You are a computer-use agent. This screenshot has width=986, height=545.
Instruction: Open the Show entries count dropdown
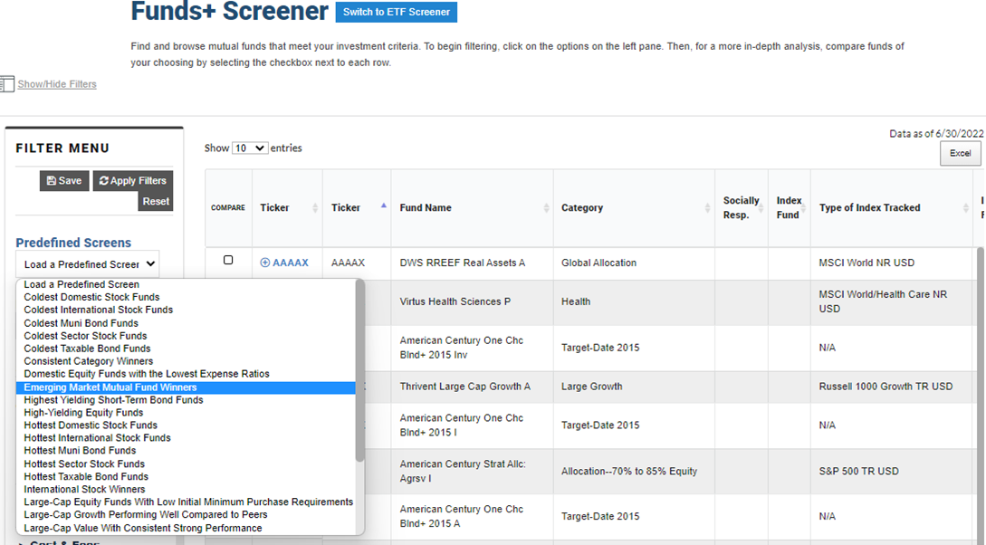(250, 148)
